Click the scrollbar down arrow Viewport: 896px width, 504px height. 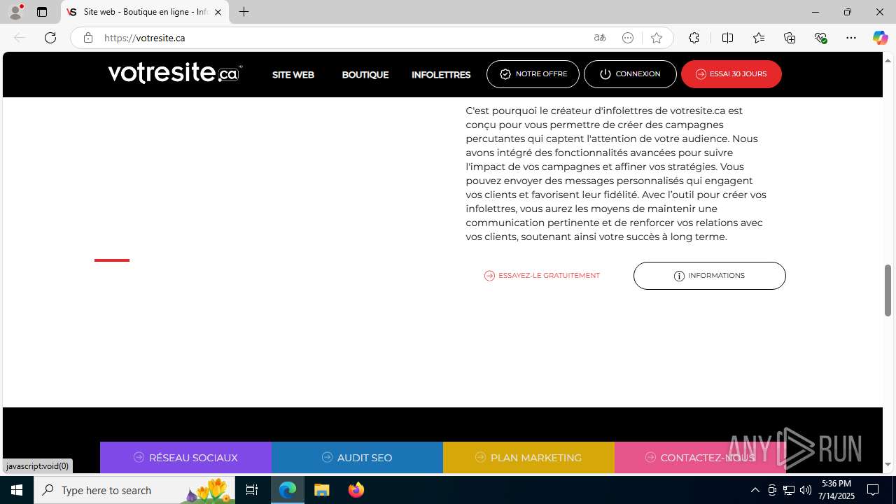[x=888, y=465]
